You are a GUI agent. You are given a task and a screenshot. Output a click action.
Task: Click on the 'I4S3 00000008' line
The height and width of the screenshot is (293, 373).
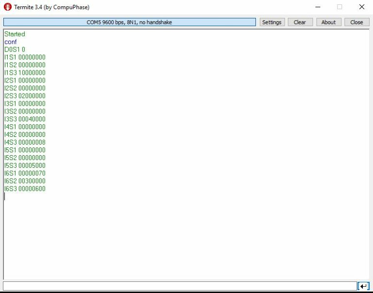[25, 142]
